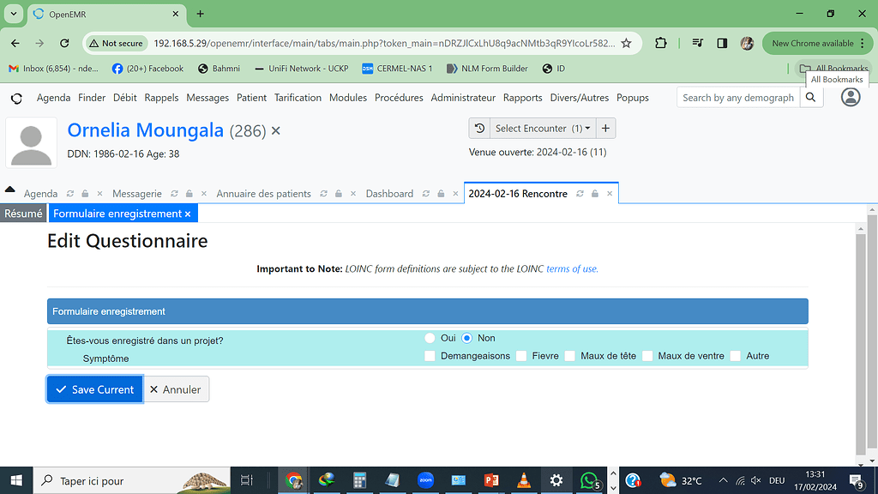Click the encounter history clock icon
878x494 pixels.
480,129
